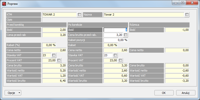Click the Rabat (%) value in Przed korektą
The height and width of the screenshot is (100, 200).
(49, 45)
